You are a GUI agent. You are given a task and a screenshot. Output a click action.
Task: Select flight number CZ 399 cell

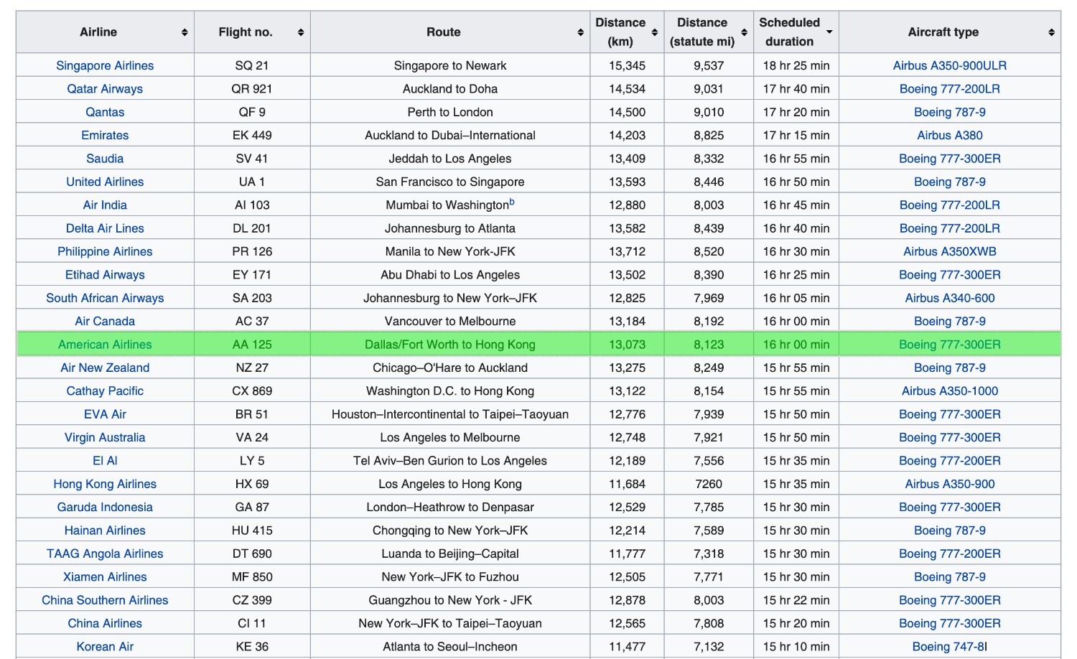pyautogui.click(x=252, y=600)
